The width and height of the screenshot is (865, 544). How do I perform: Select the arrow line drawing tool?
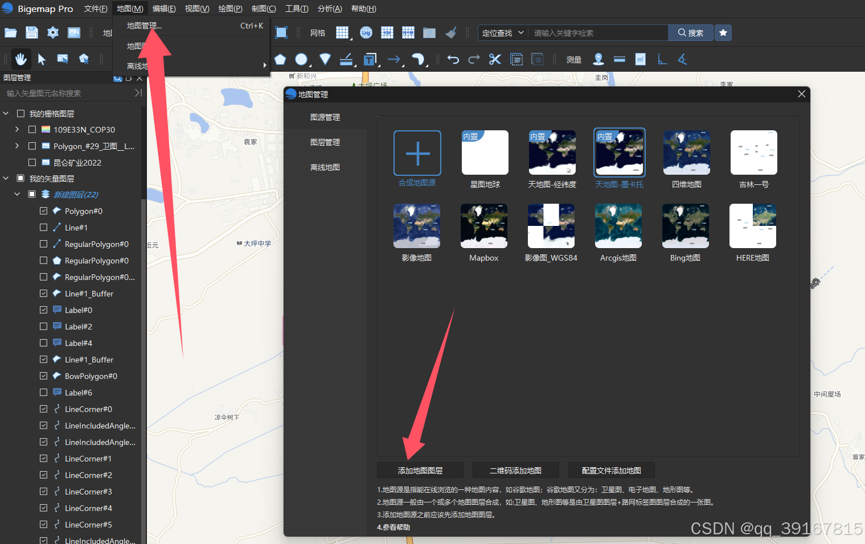393,59
